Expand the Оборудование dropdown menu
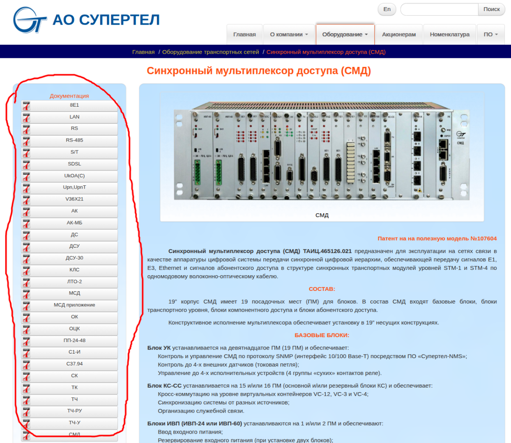The width and height of the screenshot is (511, 443). point(345,34)
